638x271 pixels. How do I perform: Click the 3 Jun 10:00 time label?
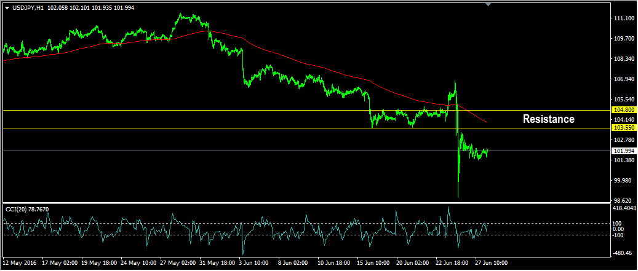254,263
